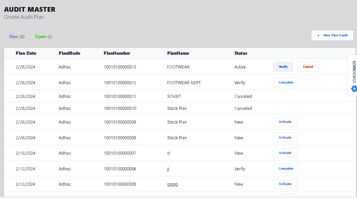Click the Customize gear icon
This screenshot has width=357, height=198.
[x=354, y=88]
